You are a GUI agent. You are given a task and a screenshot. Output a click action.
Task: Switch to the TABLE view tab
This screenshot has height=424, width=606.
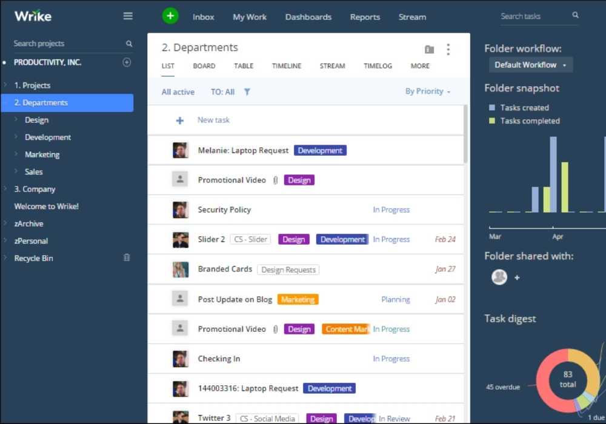click(244, 66)
